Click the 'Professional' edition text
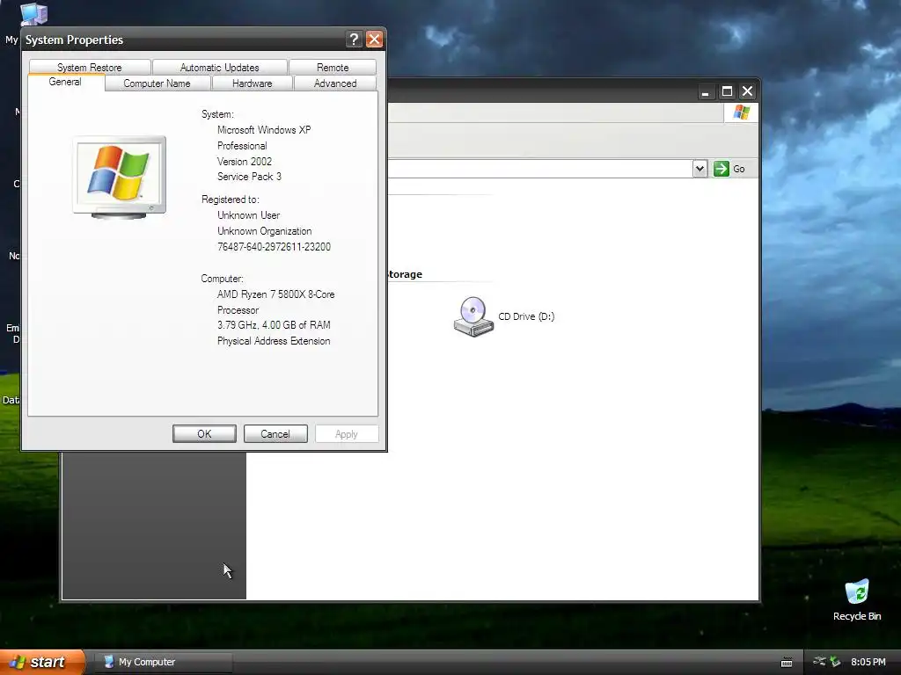 pos(242,146)
